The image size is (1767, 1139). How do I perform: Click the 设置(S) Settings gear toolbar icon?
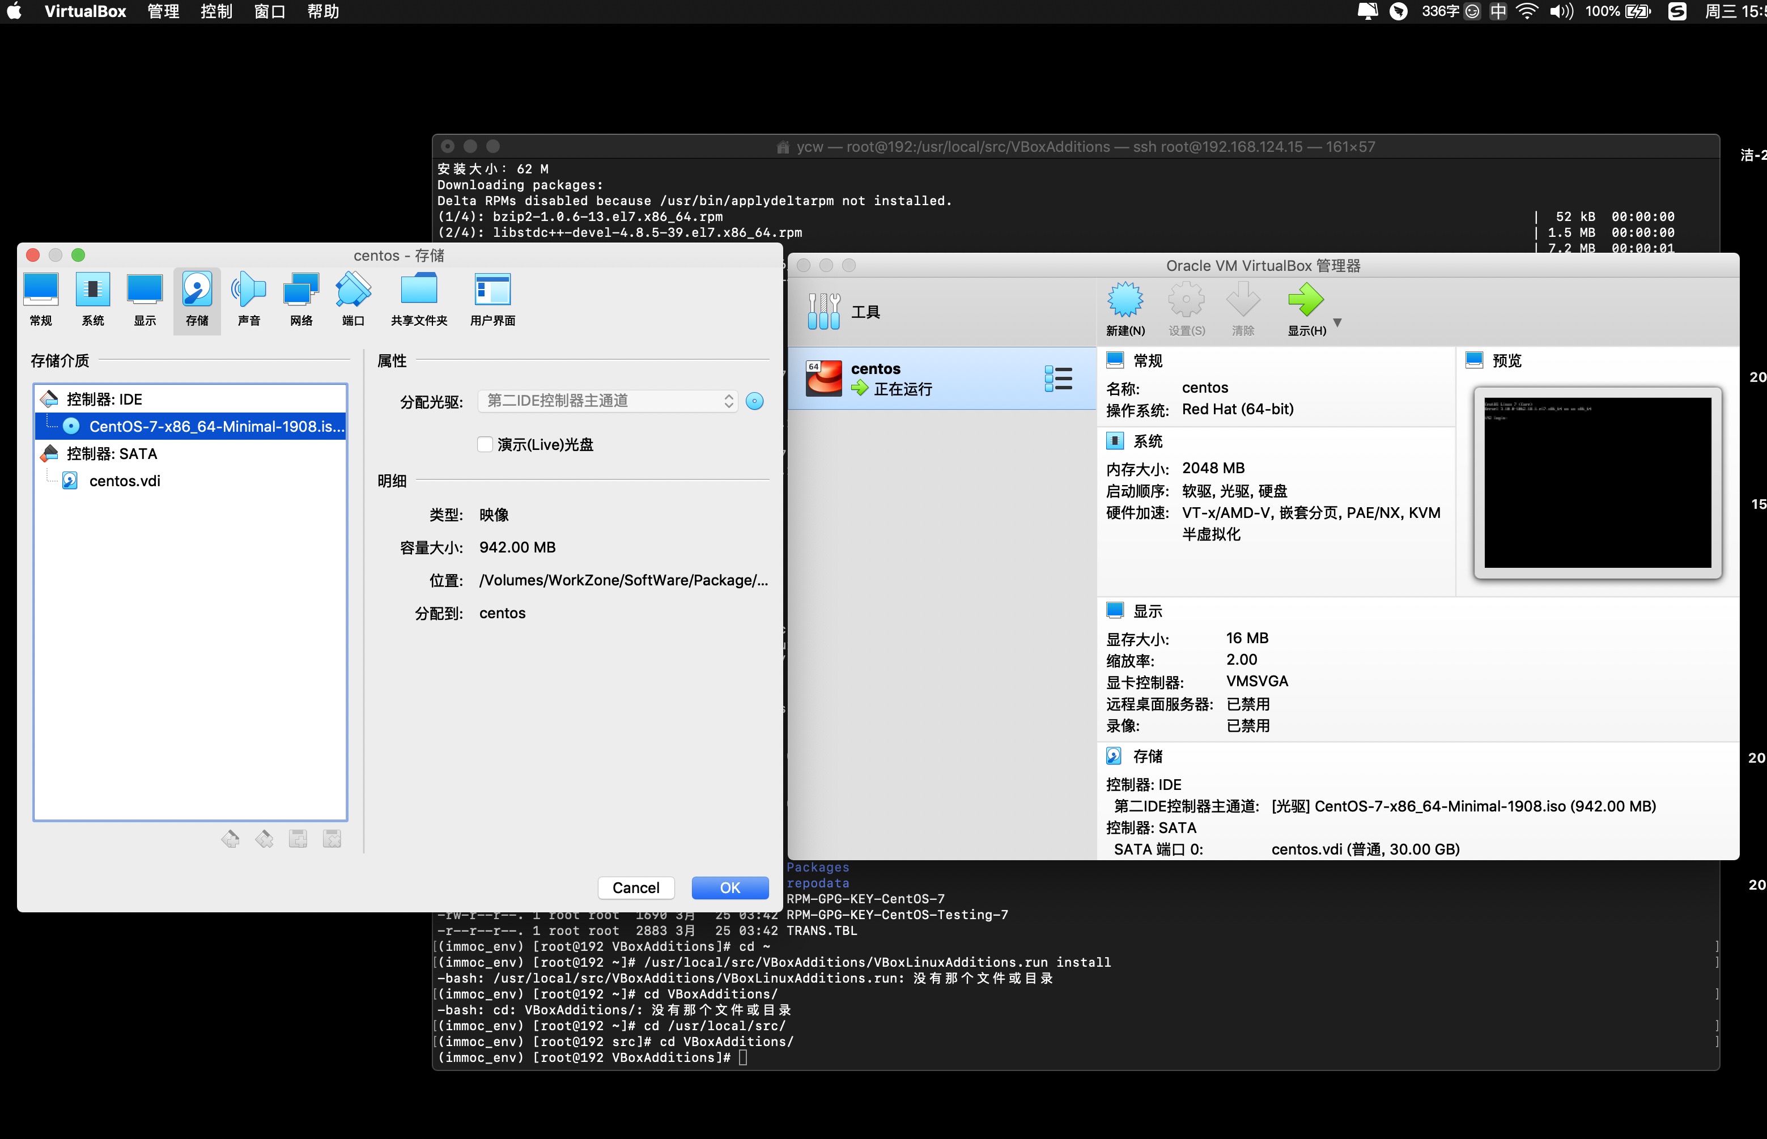coord(1186,300)
